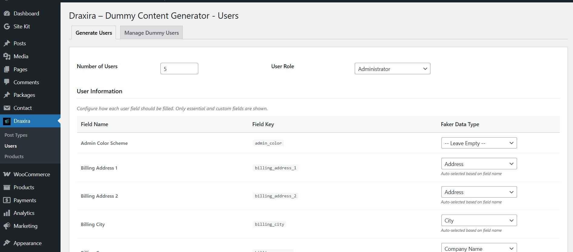Open Admin Color Scheme faker type dropdown
The image size is (573, 252).
click(479, 143)
